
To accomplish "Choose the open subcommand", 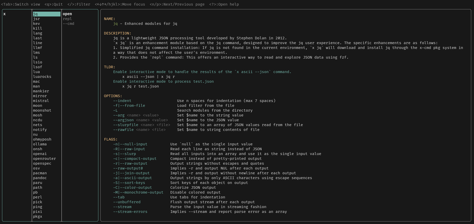I will (67, 14).
